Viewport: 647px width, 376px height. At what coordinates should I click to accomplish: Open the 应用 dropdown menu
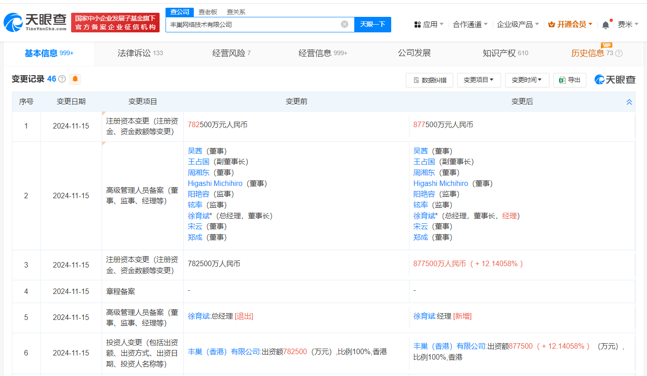pos(429,25)
